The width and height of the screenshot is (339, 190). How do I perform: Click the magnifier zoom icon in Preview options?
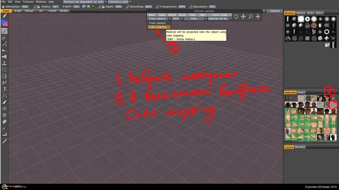[251, 17]
